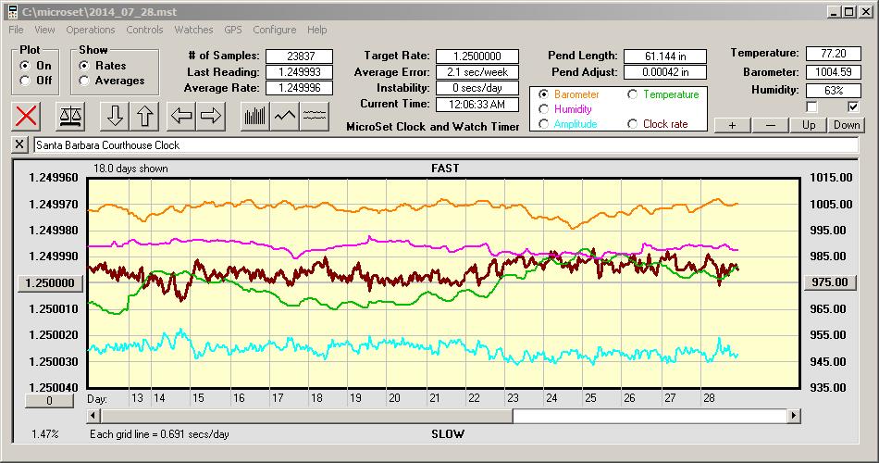Open the Help menu
This screenshot has height=463, width=879.
click(316, 30)
